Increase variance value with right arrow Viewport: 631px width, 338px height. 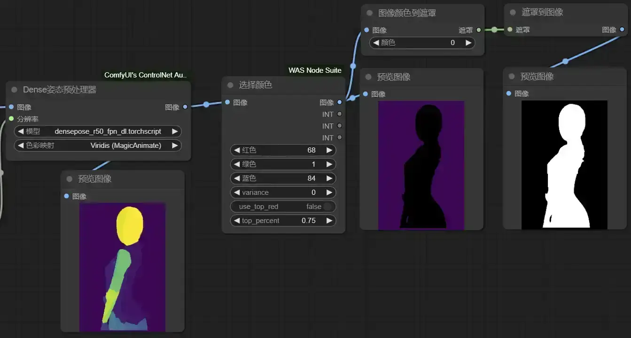(329, 192)
